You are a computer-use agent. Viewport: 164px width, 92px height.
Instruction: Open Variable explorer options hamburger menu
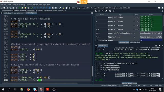pos(162,11)
